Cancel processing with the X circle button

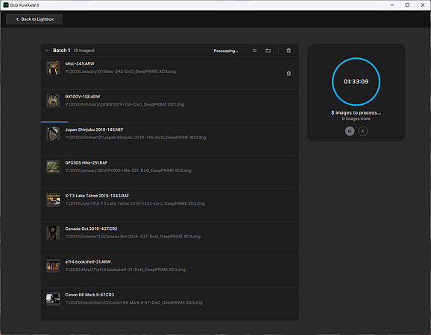(363, 131)
